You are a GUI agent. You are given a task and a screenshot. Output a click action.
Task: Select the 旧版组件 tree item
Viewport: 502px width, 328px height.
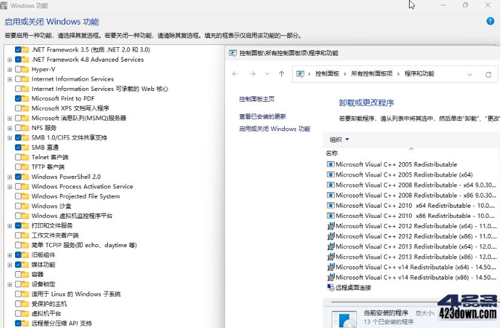pyautogui.click(x=43, y=255)
